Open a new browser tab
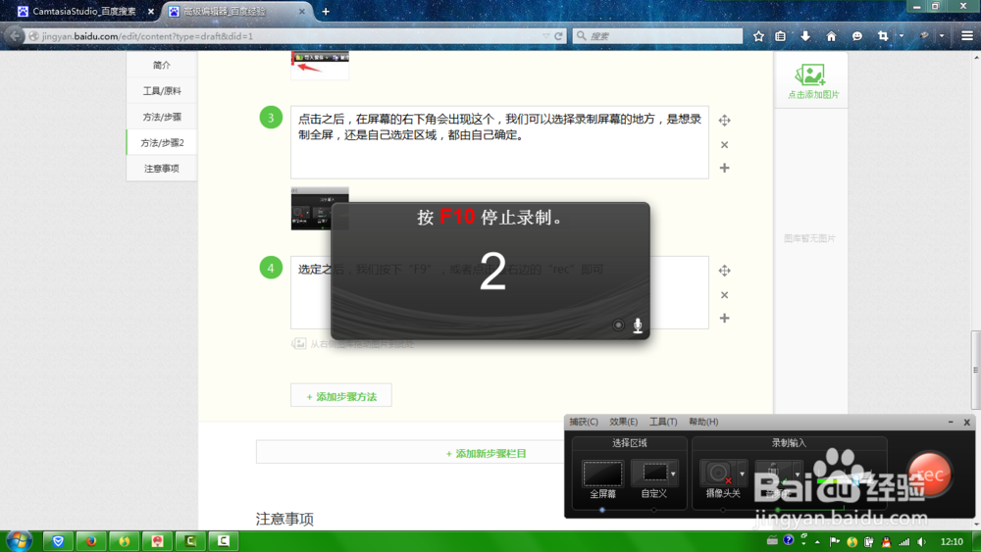 click(x=326, y=11)
